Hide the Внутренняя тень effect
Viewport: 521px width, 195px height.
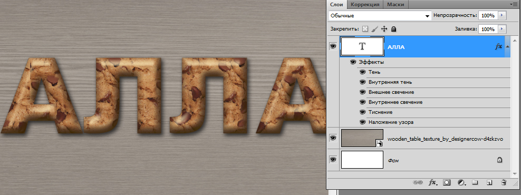pos(362,82)
